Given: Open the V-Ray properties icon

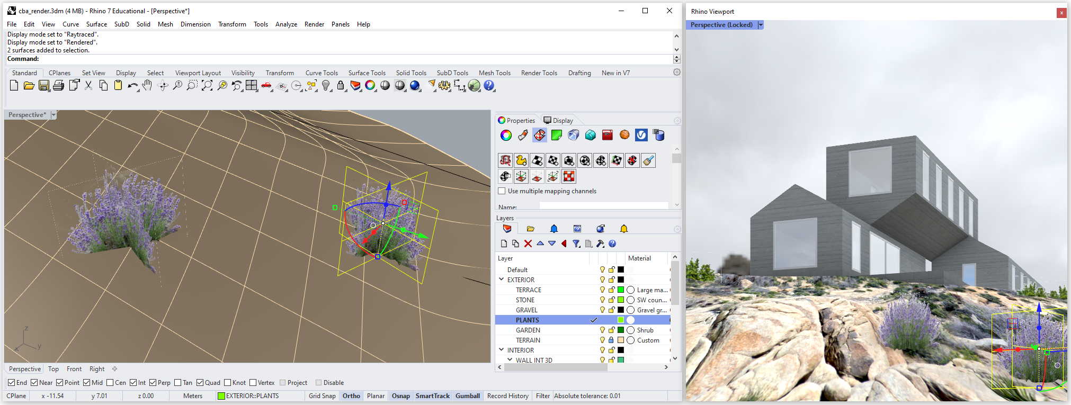Looking at the screenshot, I should 641,136.
